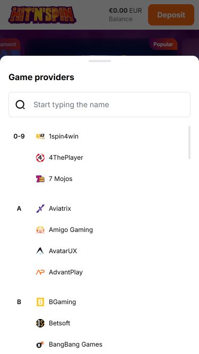Click the Aviatrix purple X icon
The height and width of the screenshot is (354, 199).
(x=40, y=209)
